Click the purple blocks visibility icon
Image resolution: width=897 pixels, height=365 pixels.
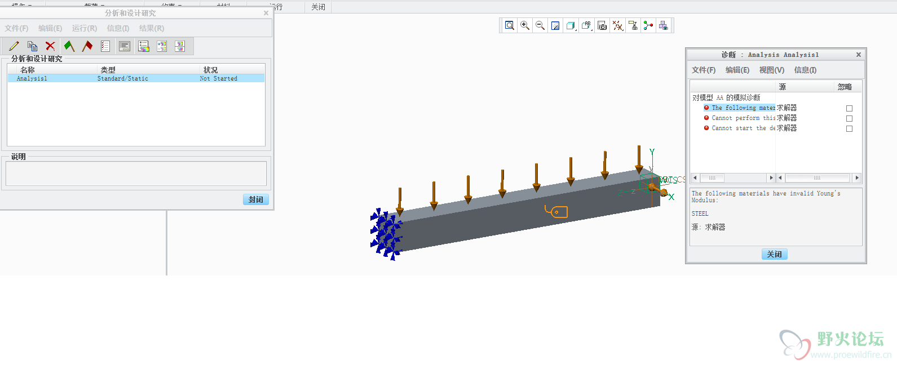tap(664, 25)
